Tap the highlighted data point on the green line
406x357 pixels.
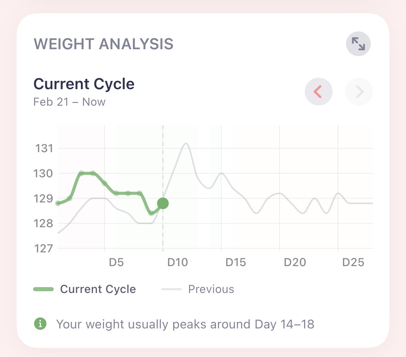coord(163,203)
